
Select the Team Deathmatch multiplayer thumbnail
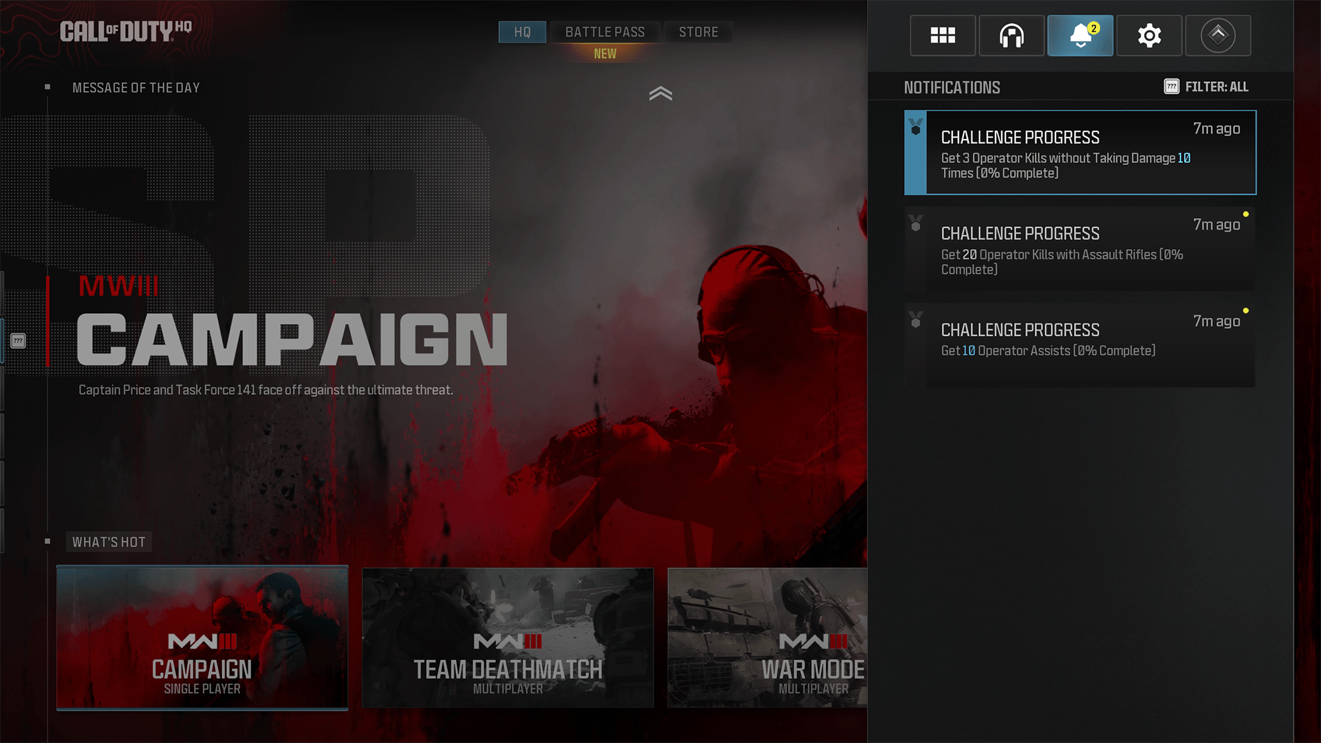tap(507, 638)
